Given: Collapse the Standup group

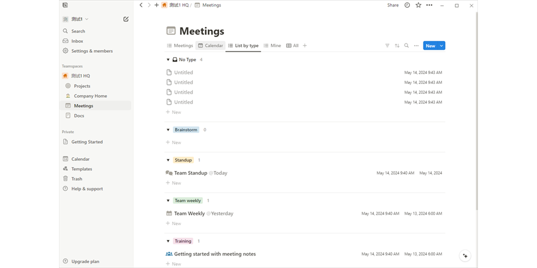Looking at the screenshot, I should click(168, 160).
